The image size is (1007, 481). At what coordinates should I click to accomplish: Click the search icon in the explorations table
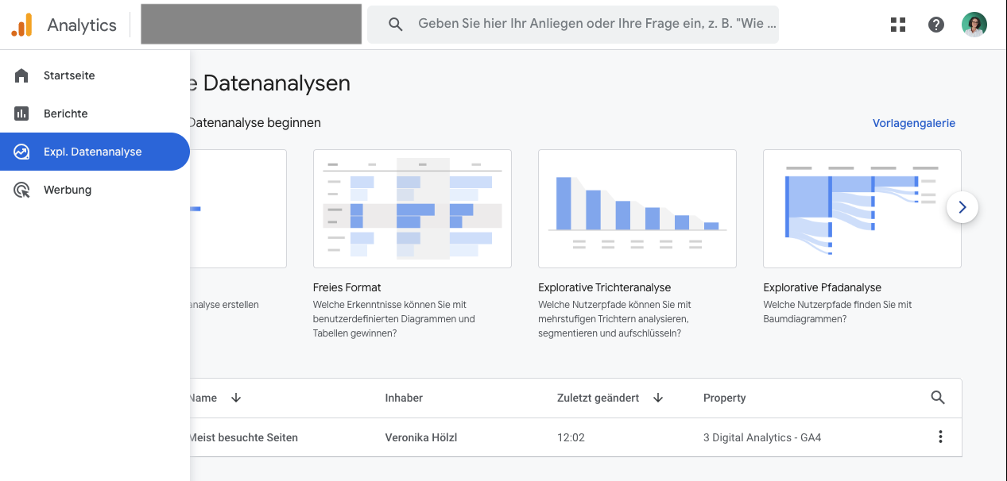pyautogui.click(x=938, y=398)
